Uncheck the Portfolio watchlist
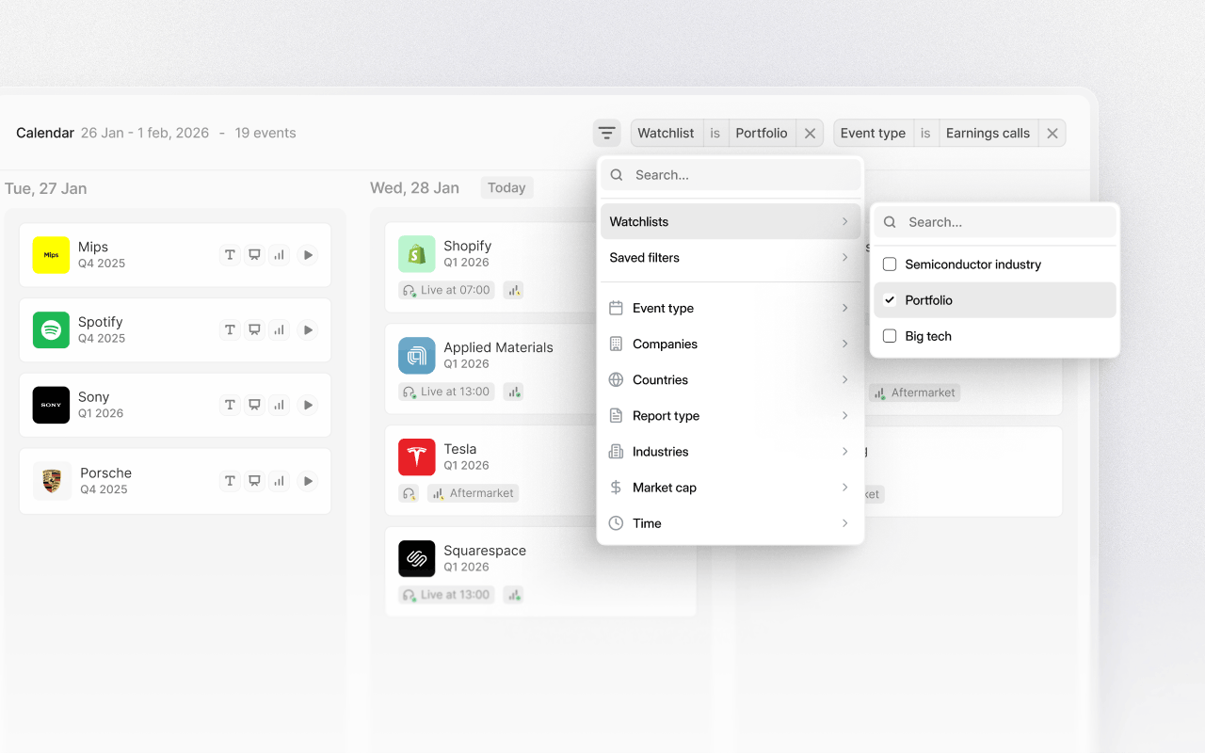Screen dimensions: 1205x753 pos(890,300)
